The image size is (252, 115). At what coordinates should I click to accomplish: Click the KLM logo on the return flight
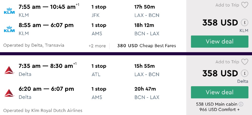pos(9,29)
